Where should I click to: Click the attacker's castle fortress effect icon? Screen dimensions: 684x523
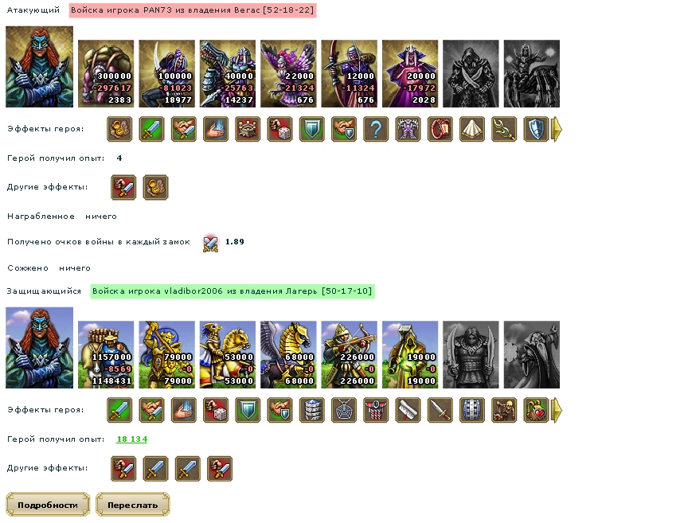coord(248,129)
